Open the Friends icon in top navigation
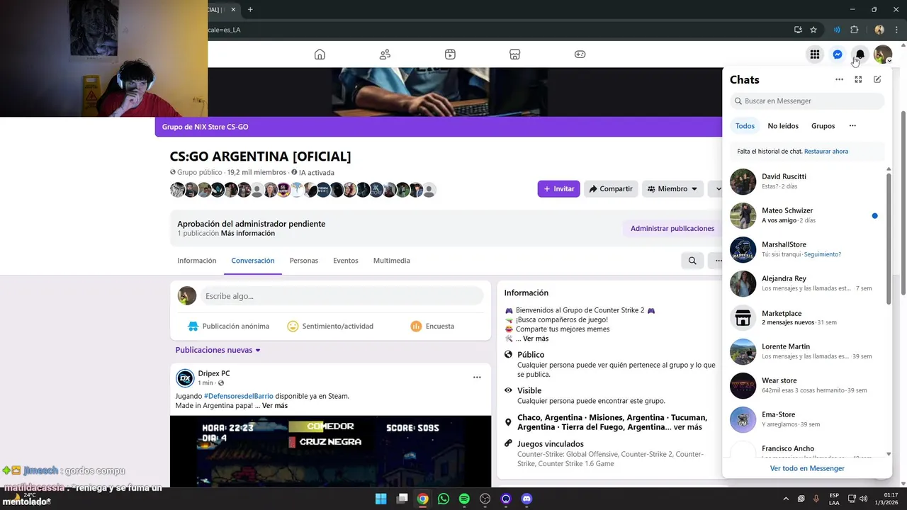Image resolution: width=907 pixels, height=510 pixels. (x=385, y=55)
